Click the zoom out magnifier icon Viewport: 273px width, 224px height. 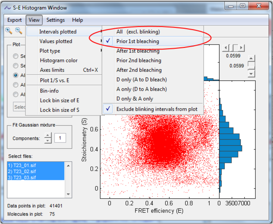[18, 31]
